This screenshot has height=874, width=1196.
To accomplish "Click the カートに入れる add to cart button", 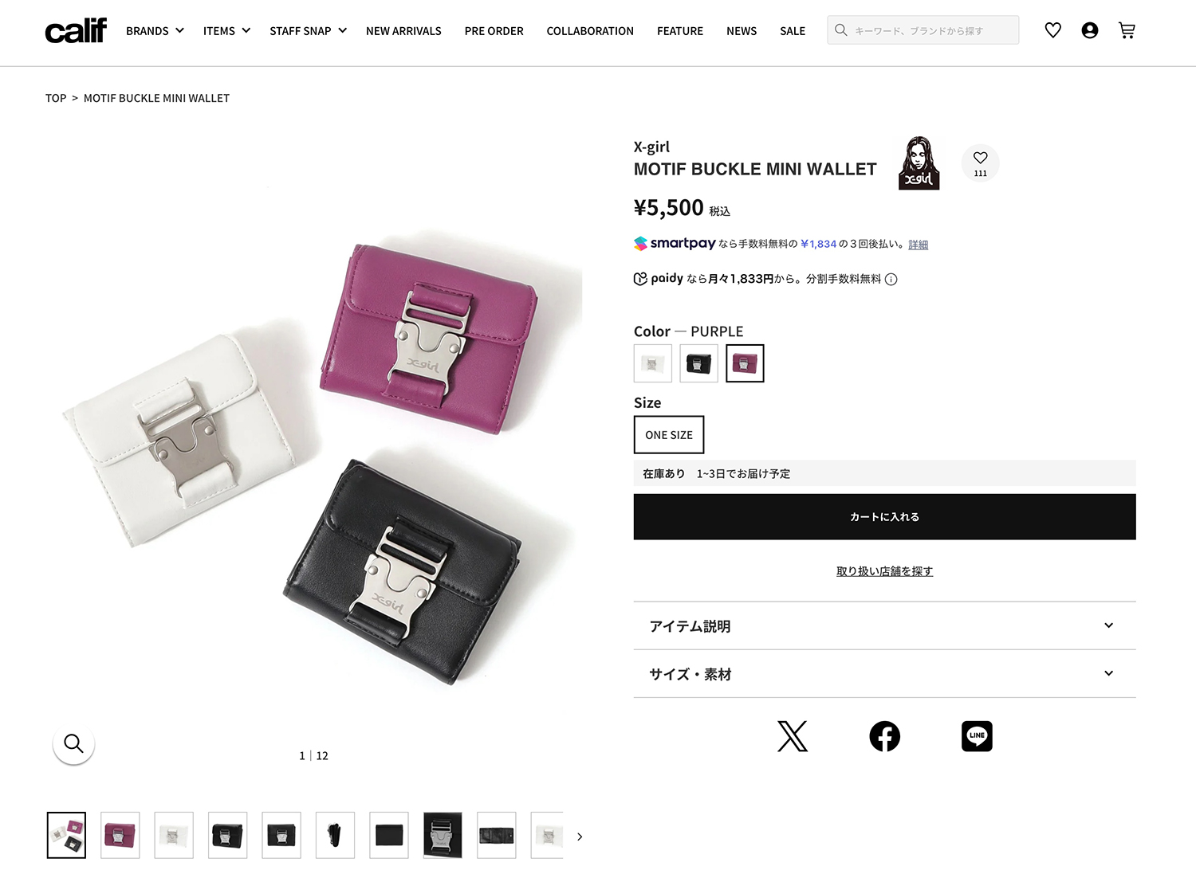I will [x=884, y=517].
